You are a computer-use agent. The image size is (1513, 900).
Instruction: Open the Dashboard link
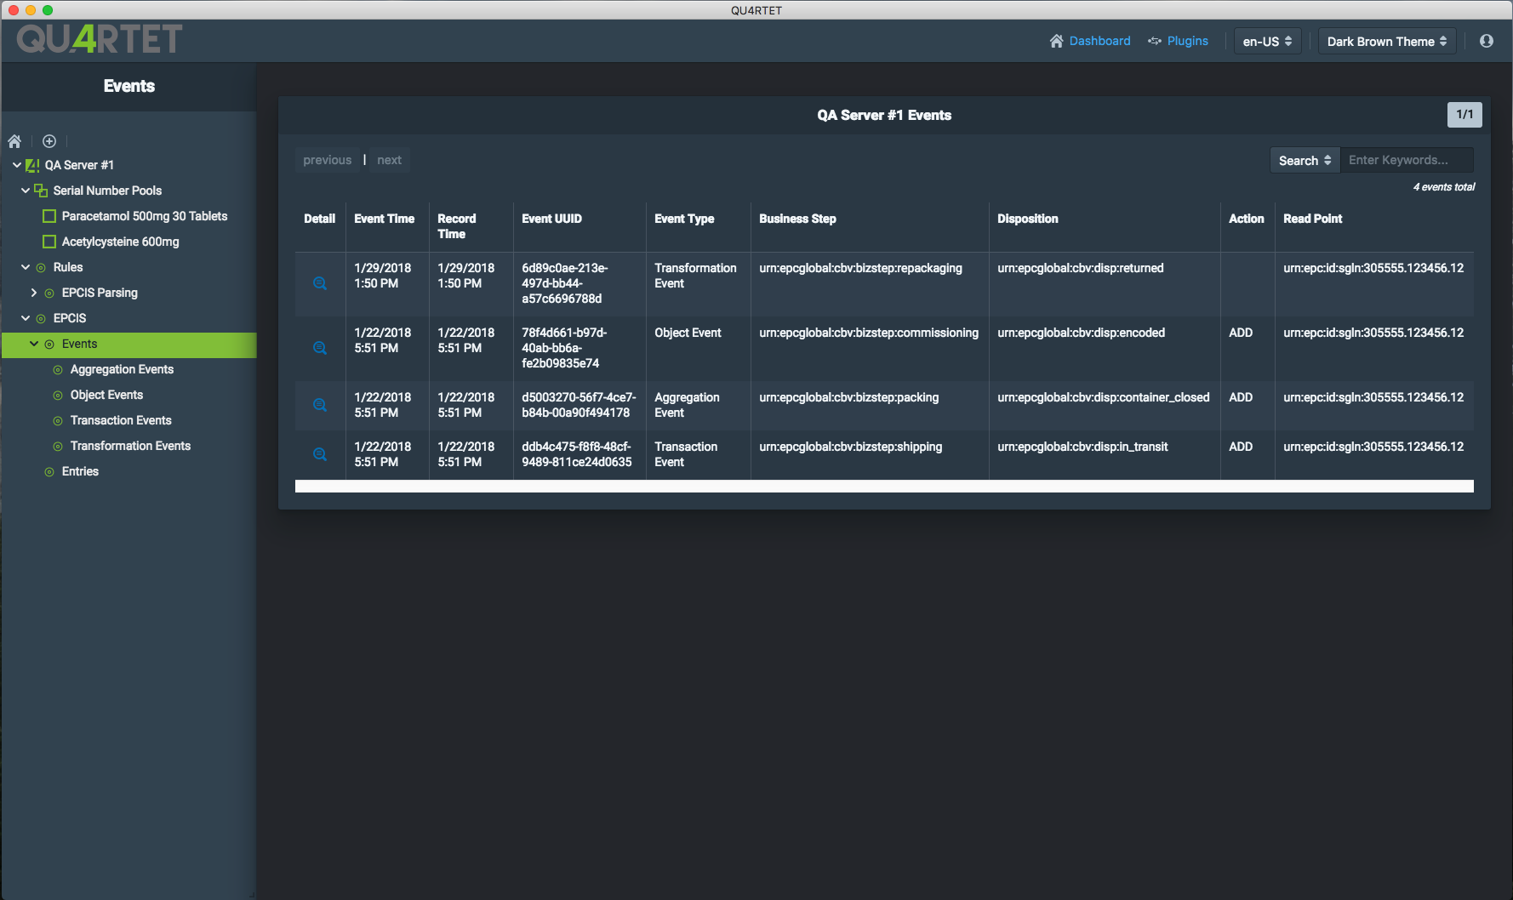[x=1099, y=41]
